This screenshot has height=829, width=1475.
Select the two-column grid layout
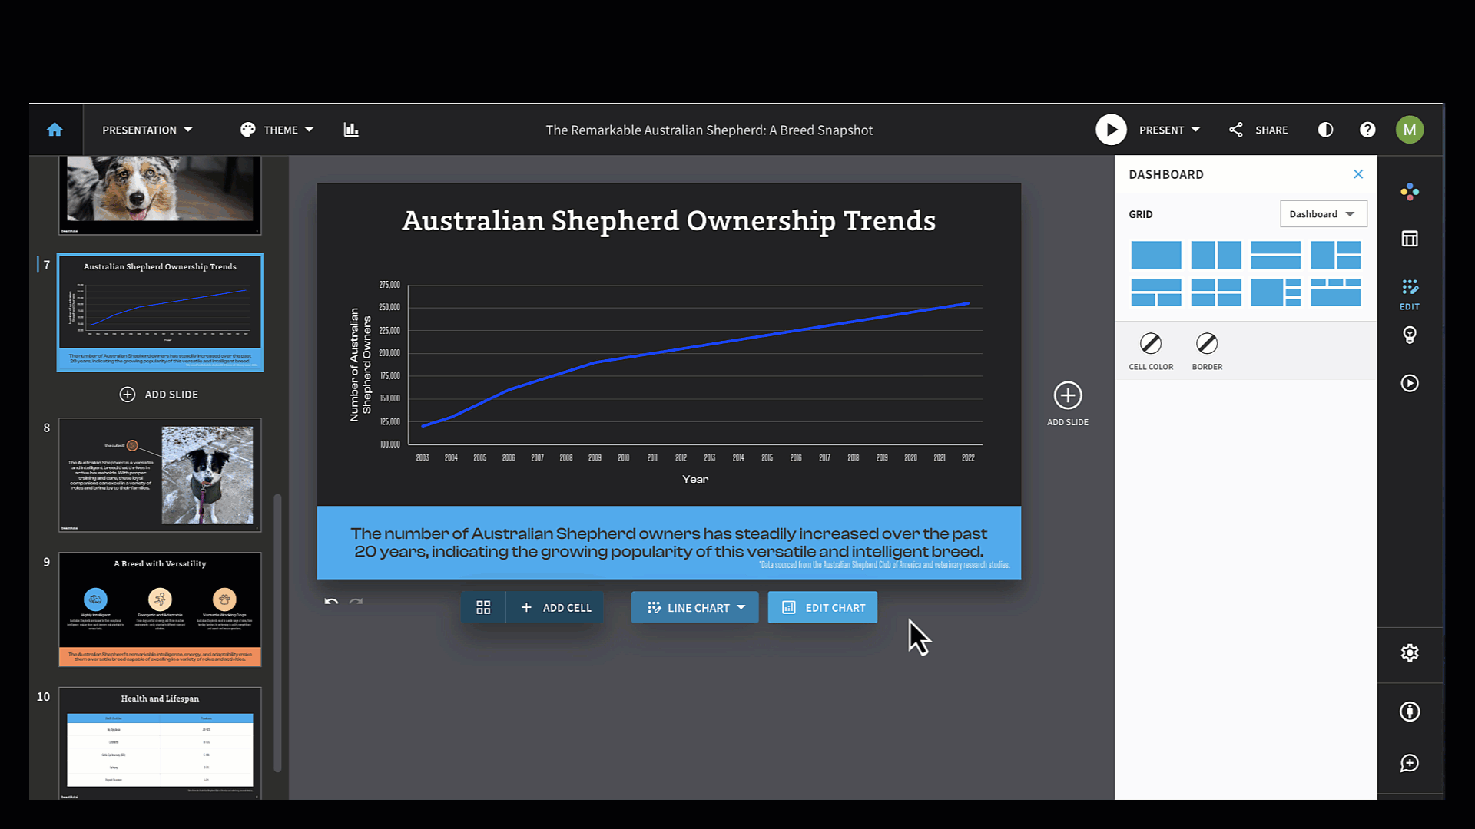[1216, 254]
